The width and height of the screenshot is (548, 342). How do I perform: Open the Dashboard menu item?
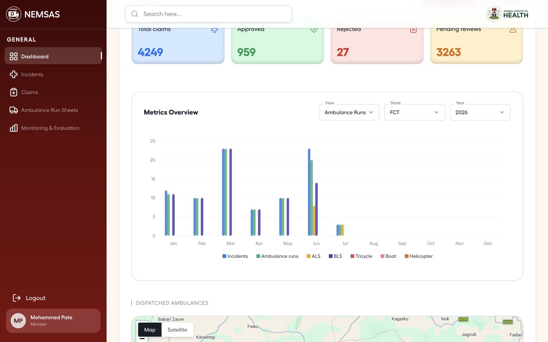pyautogui.click(x=53, y=56)
